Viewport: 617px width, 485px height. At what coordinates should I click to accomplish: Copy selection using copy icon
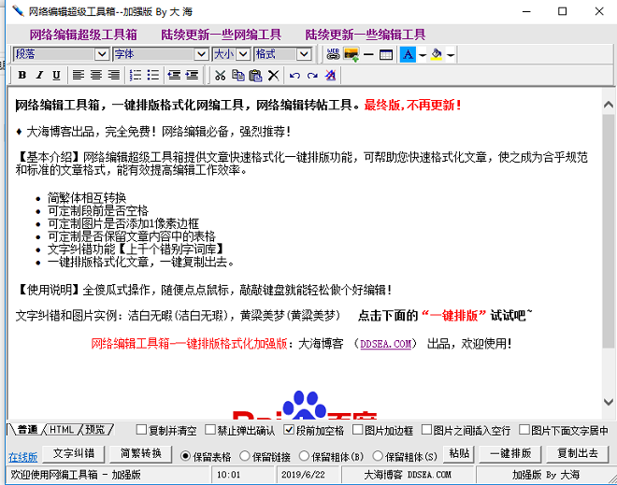pyautogui.click(x=238, y=75)
